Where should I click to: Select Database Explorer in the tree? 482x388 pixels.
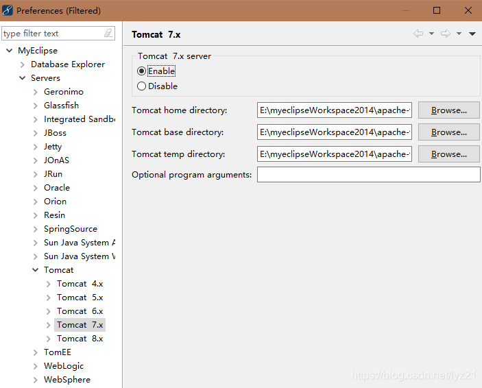click(x=68, y=64)
